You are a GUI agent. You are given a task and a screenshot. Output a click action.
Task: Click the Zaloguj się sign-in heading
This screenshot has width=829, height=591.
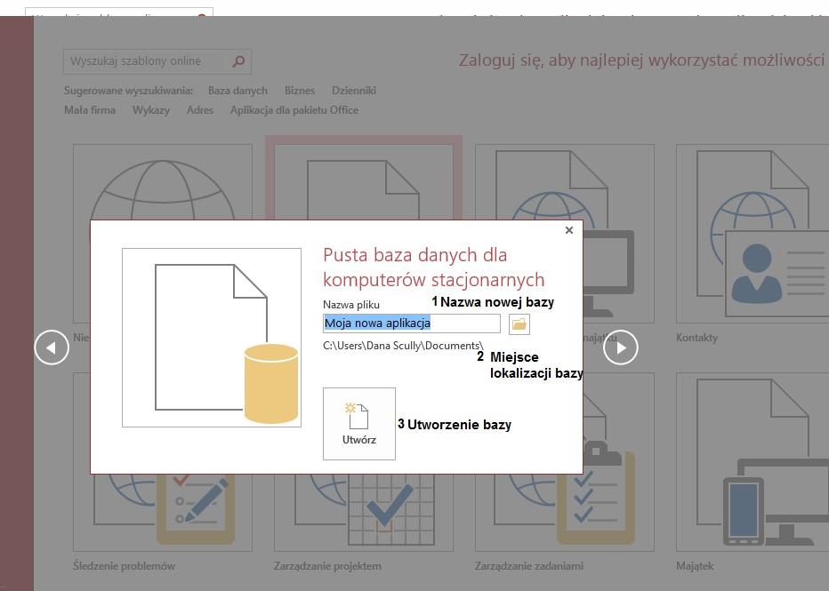click(x=643, y=60)
